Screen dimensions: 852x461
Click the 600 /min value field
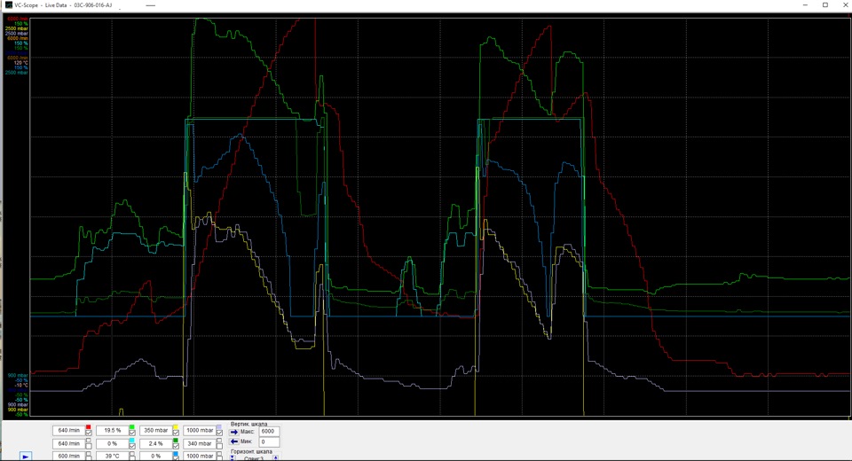69,456
